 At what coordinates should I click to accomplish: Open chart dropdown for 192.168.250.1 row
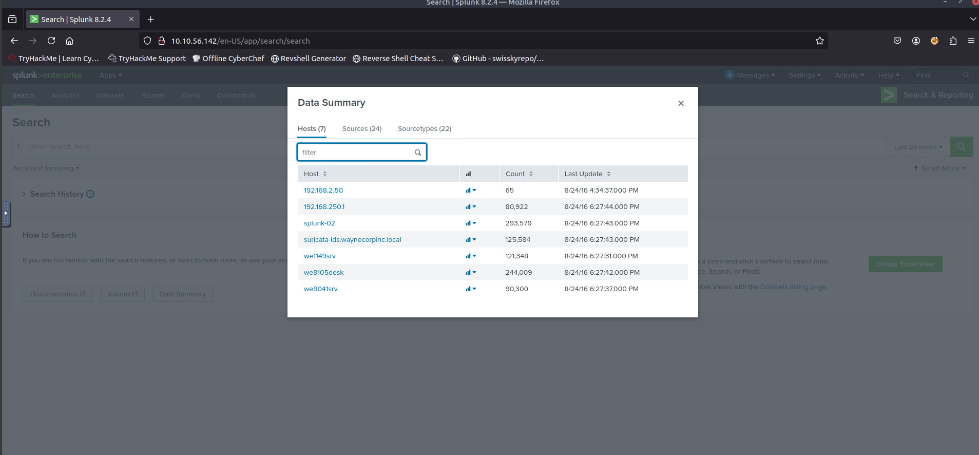click(x=471, y=207)
